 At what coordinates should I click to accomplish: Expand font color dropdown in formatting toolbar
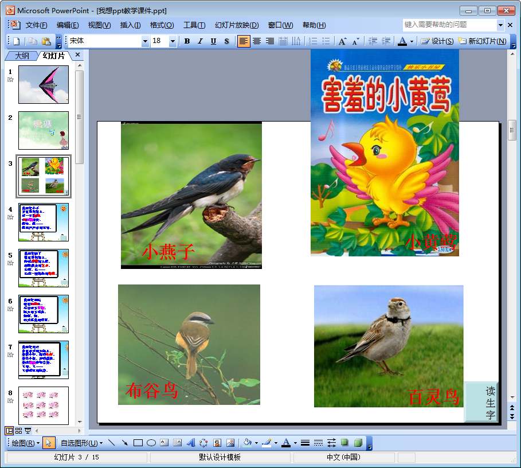tap(412, 41)
